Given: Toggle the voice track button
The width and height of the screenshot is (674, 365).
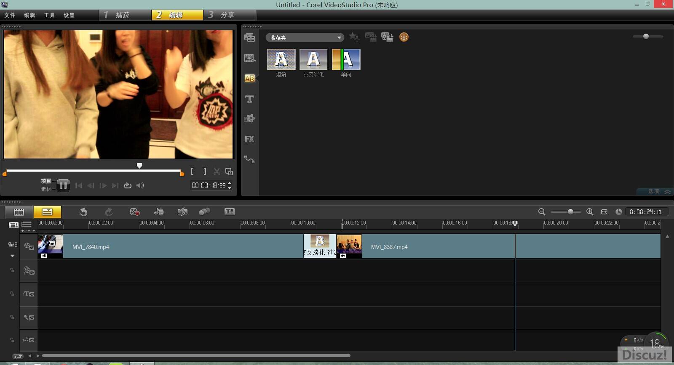Looking at the screenshot, I should point(29,317).
